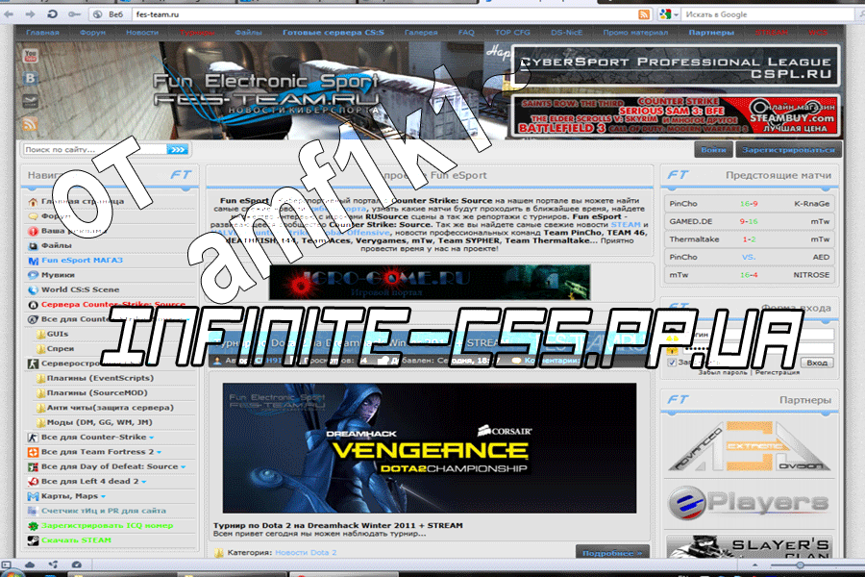Click the Поиск по сайту search field
Image resolution: width=865 pixels, height=577 pixels.
coord(95,149)
